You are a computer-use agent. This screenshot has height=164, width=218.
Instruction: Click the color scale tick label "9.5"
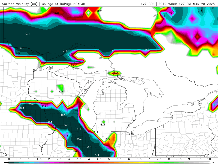tap(199, 159)
